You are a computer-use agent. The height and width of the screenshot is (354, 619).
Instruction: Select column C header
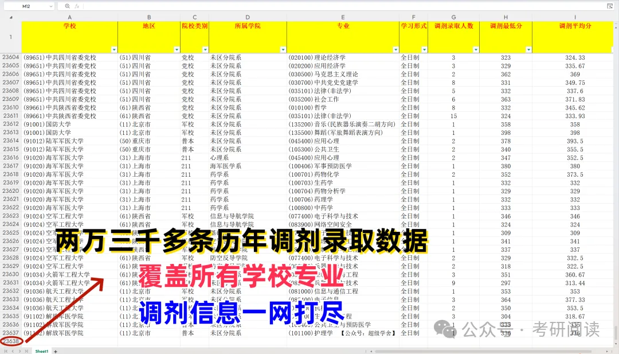(x=195, y=17)
